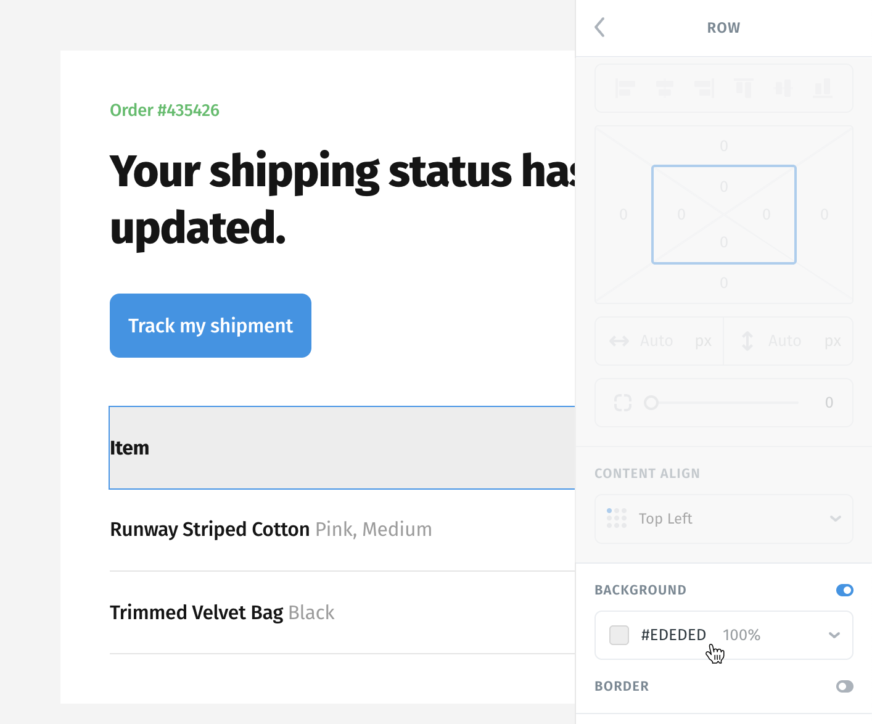Disable the Background toggle switch
The height and width of the screenshot is (724, 872).
[x=845, y=590]
